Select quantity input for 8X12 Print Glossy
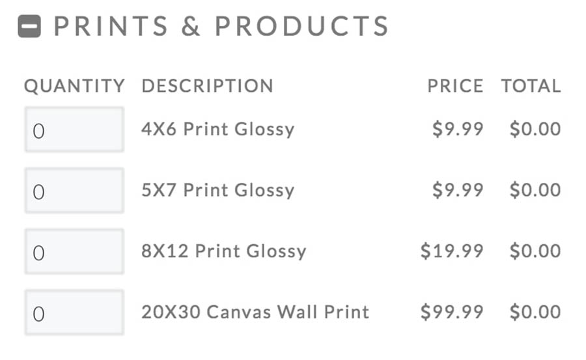This screenshot has width=586, height=360. point(74,251)
